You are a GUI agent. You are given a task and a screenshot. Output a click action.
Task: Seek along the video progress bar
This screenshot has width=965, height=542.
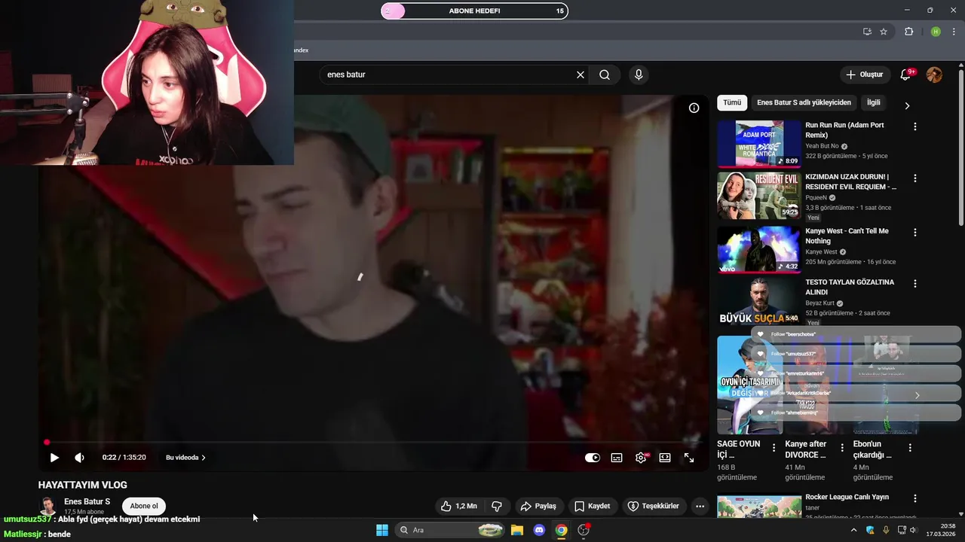[x=373, y=443]
